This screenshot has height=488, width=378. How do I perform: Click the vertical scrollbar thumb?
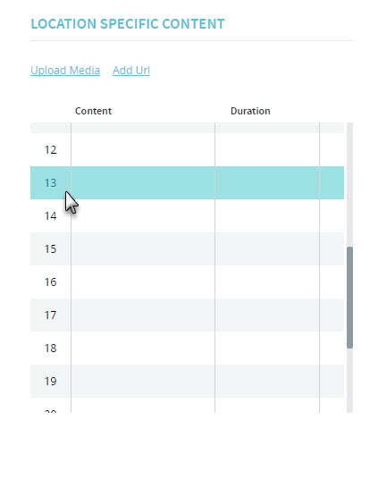point(349,298)
